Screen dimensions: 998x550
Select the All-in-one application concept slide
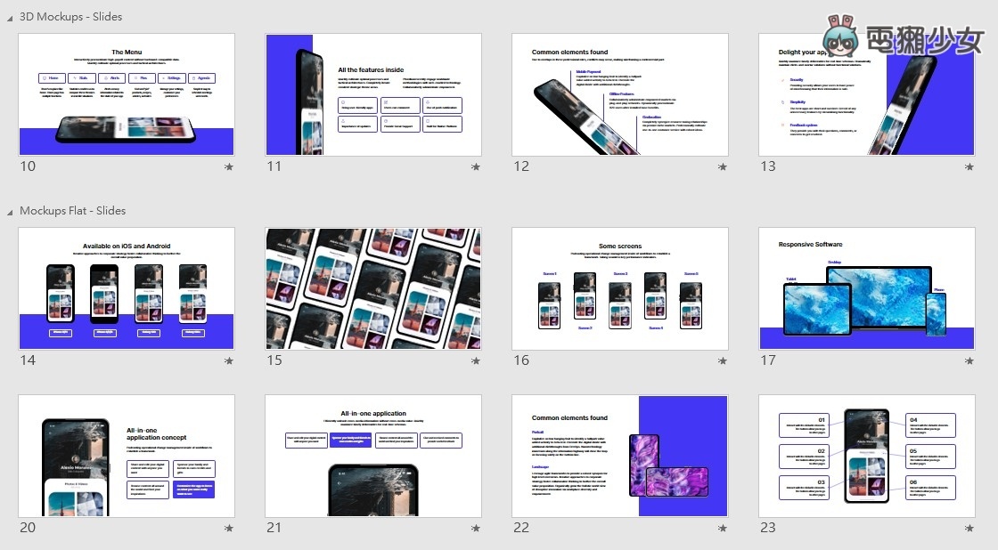click(x=127, y=455)
